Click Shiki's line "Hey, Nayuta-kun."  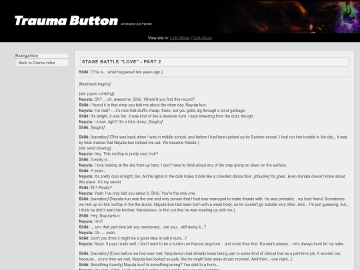coord(105,215)
